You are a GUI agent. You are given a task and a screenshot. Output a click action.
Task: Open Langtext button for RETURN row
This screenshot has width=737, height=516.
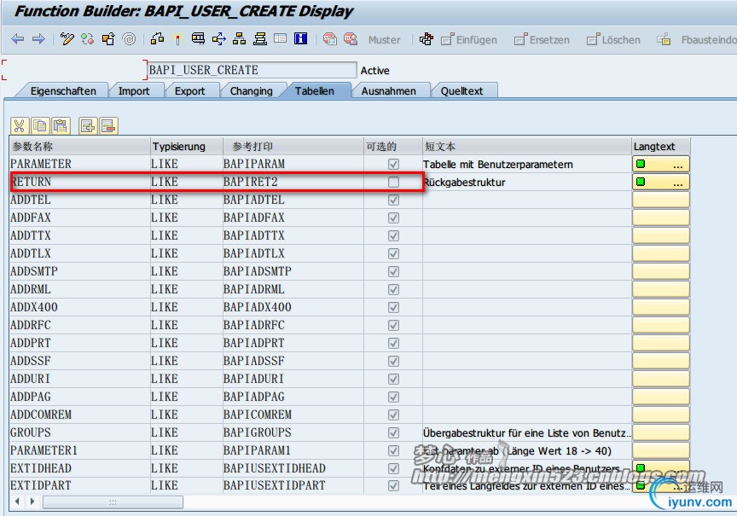(660, 182)
